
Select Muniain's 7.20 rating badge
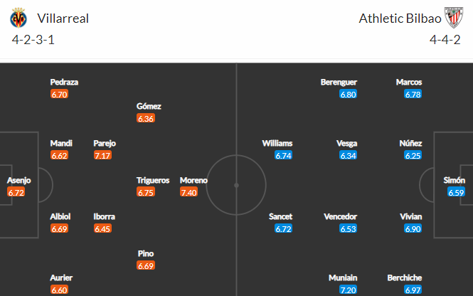pos(348,290)
